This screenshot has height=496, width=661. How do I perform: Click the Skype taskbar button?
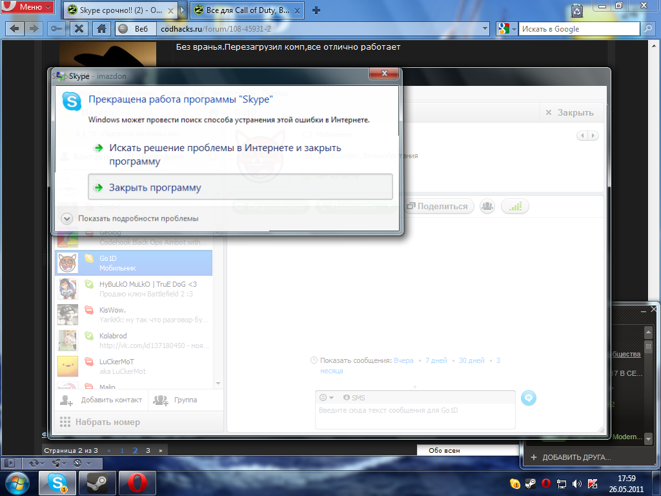click(57, 483)
